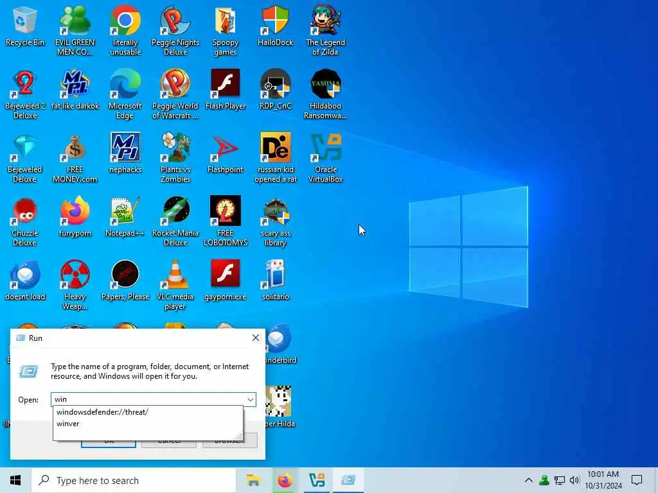Launch Microsoft Edge from desktop
This screenshot has width=658, height=493.
click(x=125, y=94)
